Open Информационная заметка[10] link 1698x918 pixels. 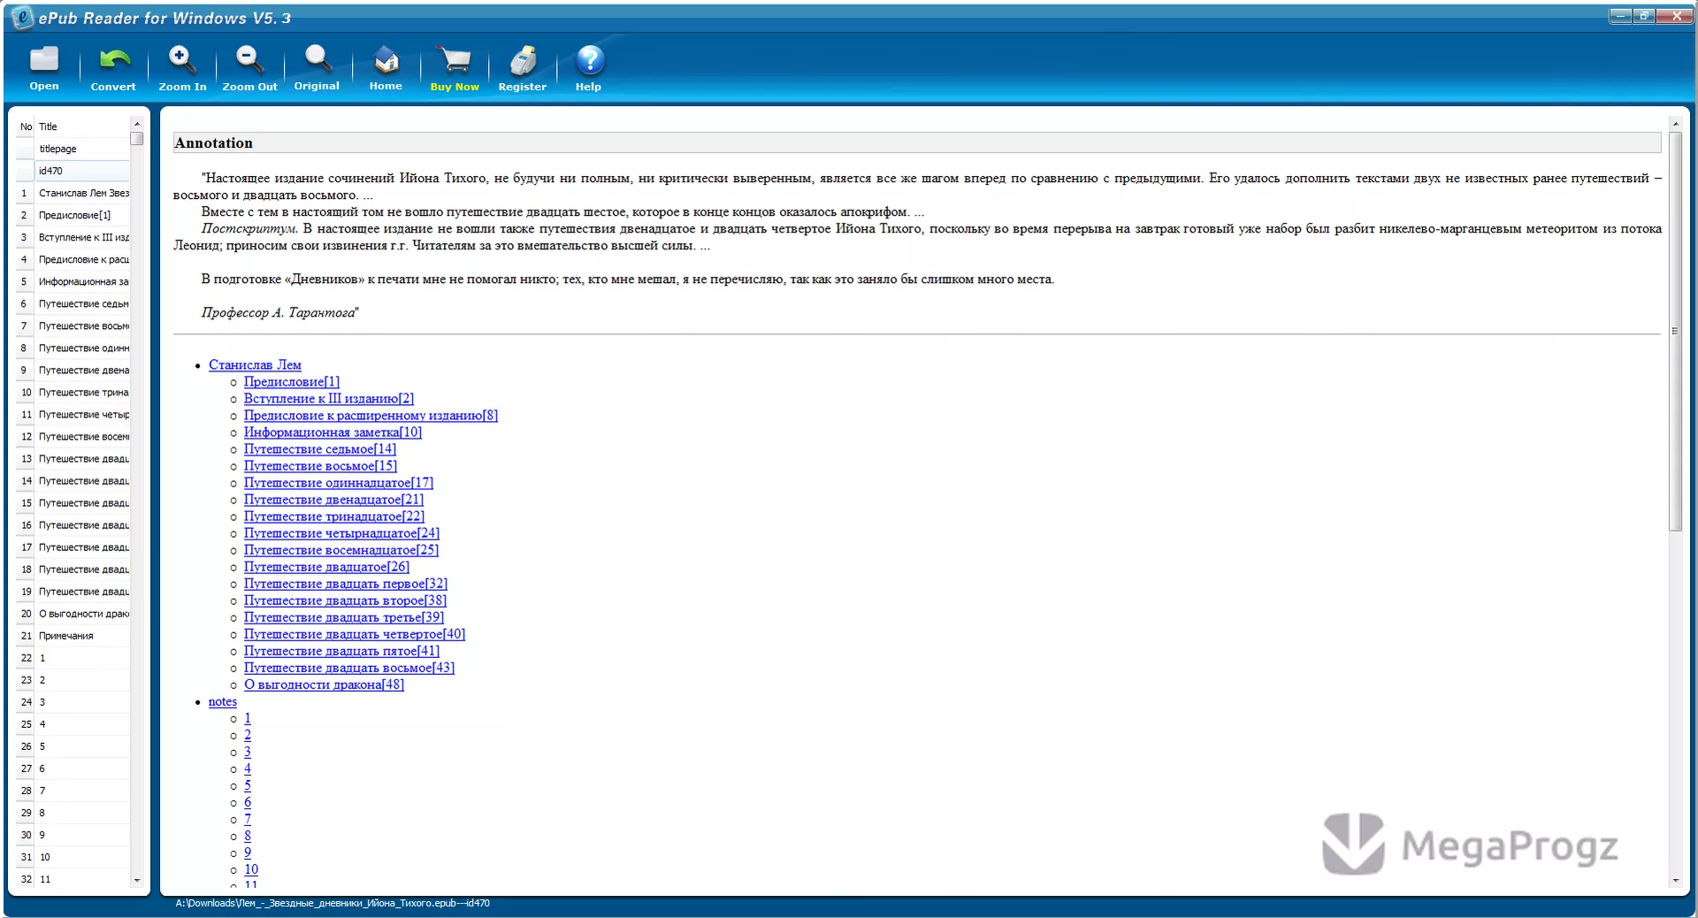333,432
